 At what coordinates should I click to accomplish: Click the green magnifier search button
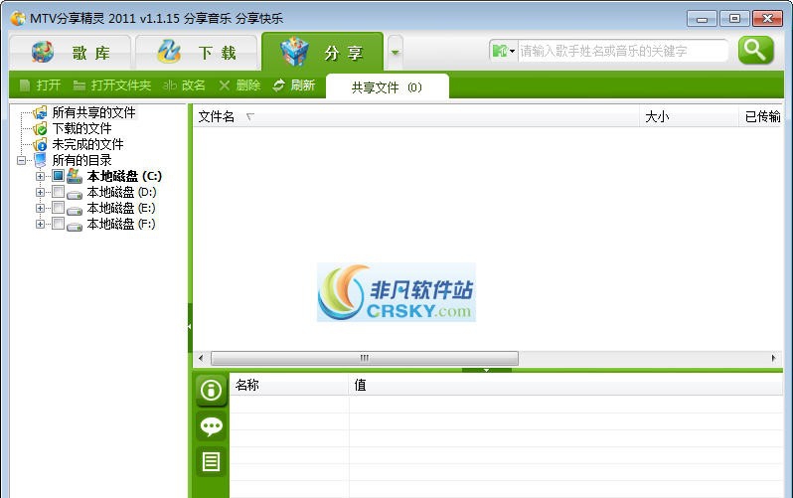pos(755,50)
